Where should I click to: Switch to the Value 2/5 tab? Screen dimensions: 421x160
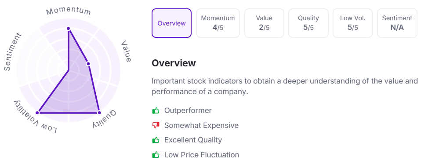(264, 23)
